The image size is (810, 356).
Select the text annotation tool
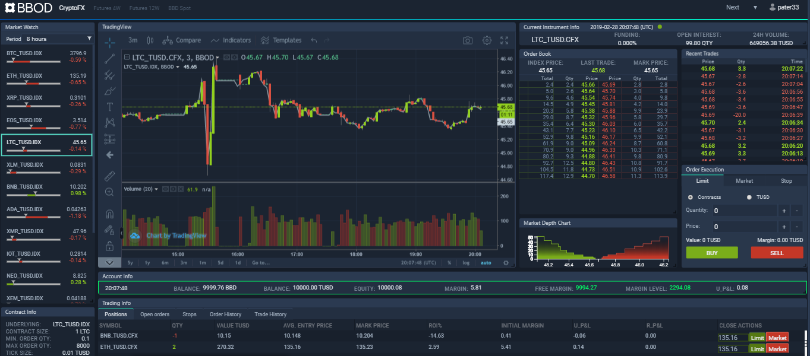110,107
